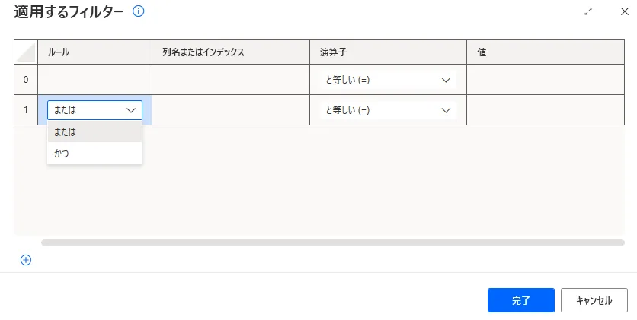
Task: Click the info icon beside 適用するフィルター
Action: 138,11
